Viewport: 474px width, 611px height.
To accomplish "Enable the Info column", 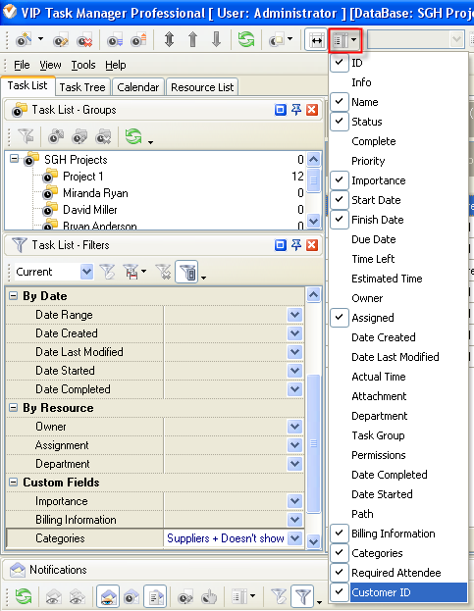I will [x=361, y=82].
